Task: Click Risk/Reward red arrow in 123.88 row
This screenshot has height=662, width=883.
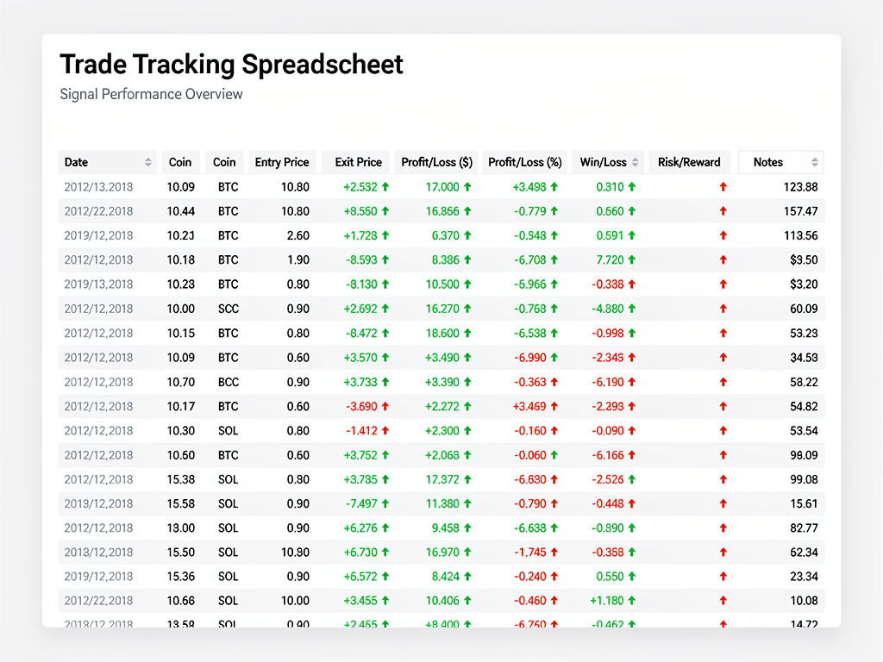Action: point(723,187)
